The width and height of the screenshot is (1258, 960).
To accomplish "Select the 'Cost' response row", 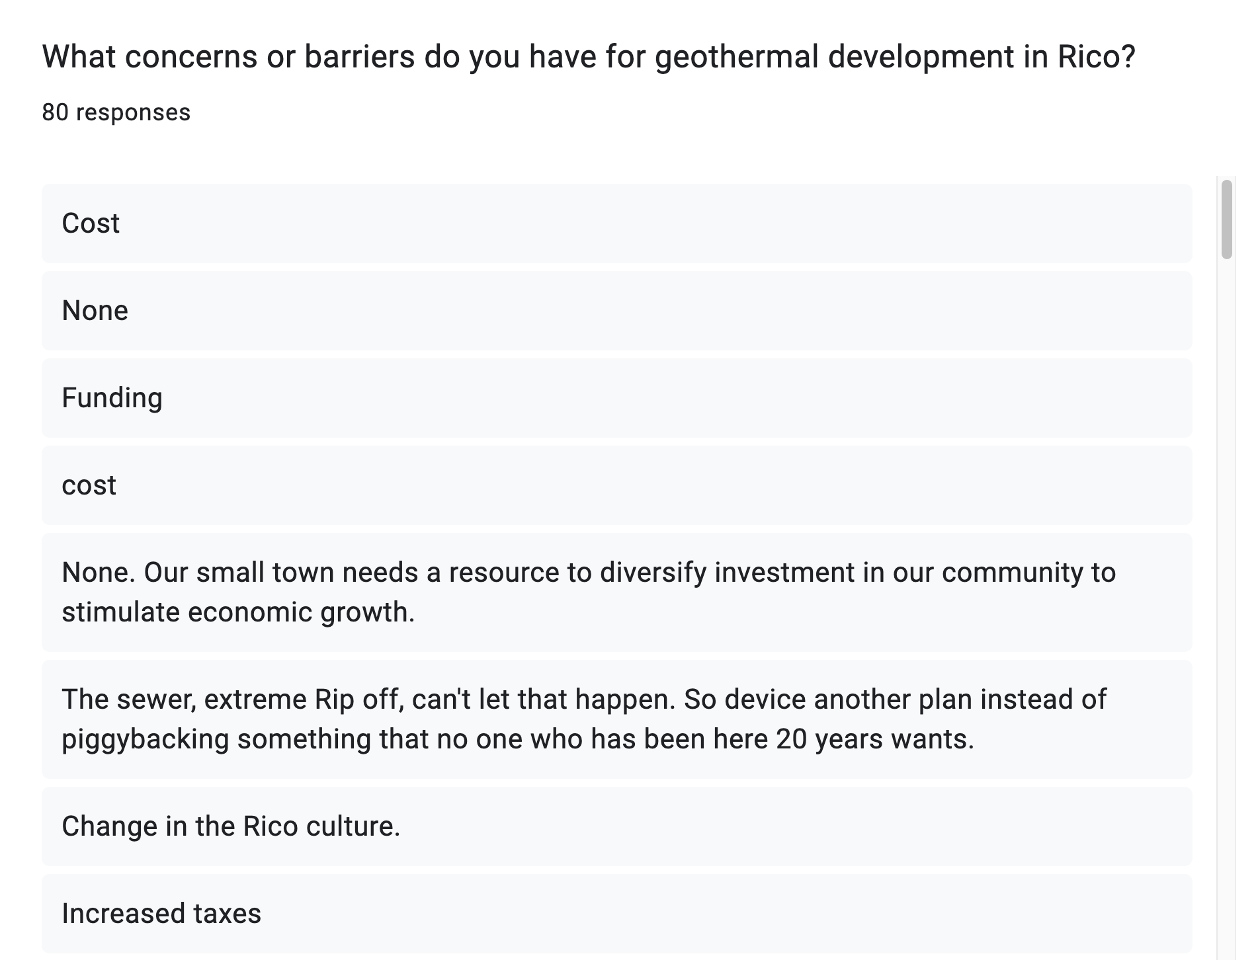I will 616,223.
